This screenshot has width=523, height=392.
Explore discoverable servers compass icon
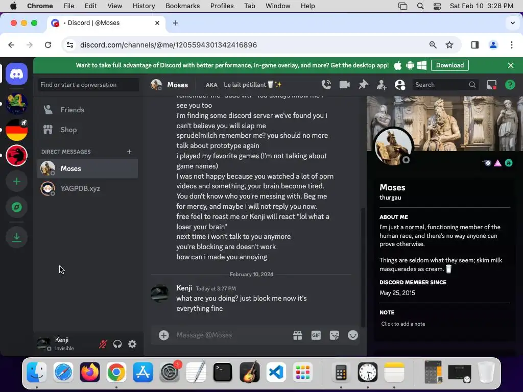(16, 207)
